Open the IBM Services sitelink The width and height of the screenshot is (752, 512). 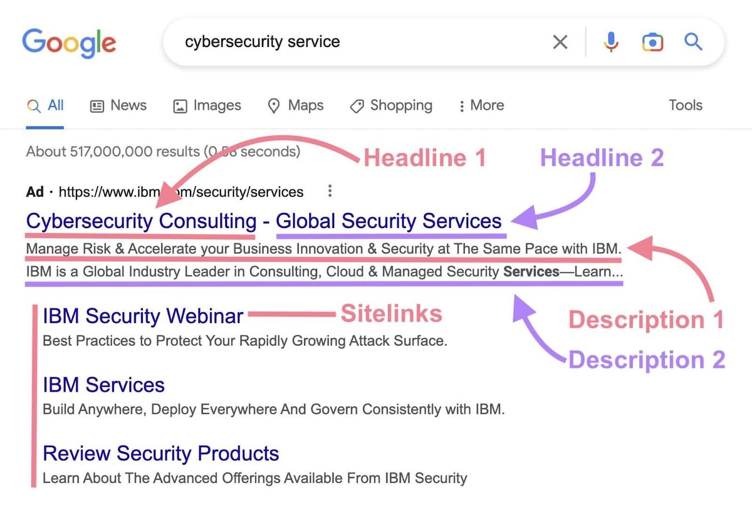pyautogui.click(x=103, y=385)
